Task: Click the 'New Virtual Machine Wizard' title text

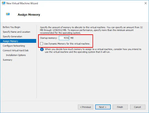Action: click(x=22, y=3)
